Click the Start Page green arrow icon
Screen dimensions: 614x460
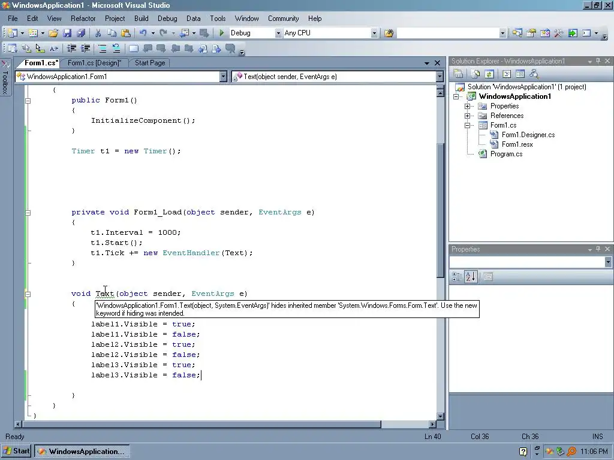(573, 34)
